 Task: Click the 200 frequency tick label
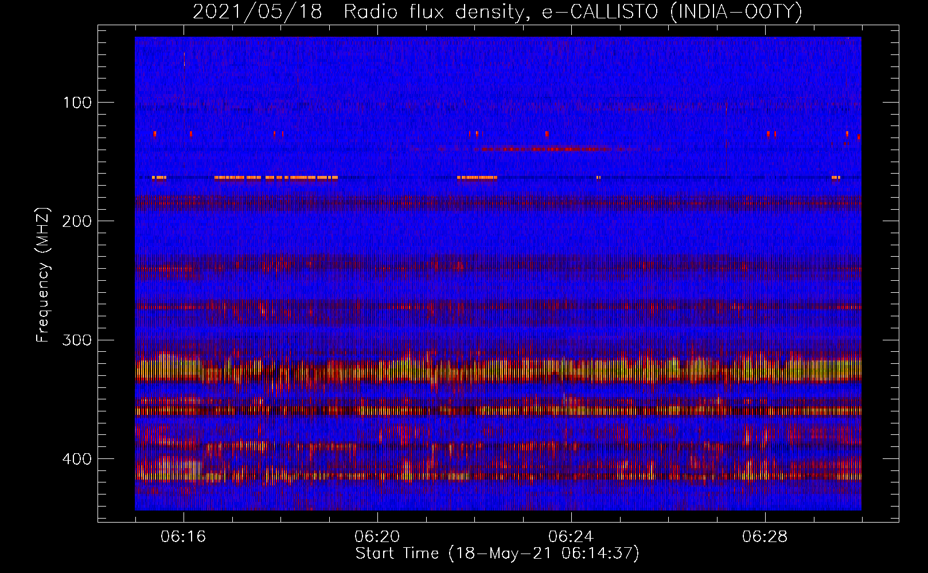(77, 221)
